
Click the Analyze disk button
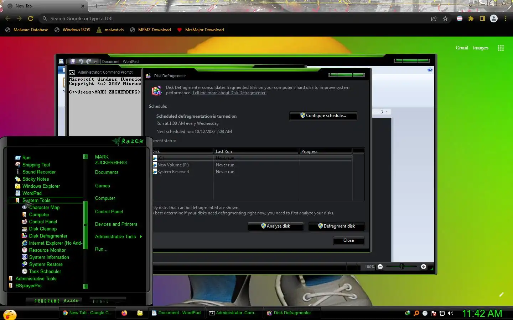pyautogui.click(x=275, y=226)
